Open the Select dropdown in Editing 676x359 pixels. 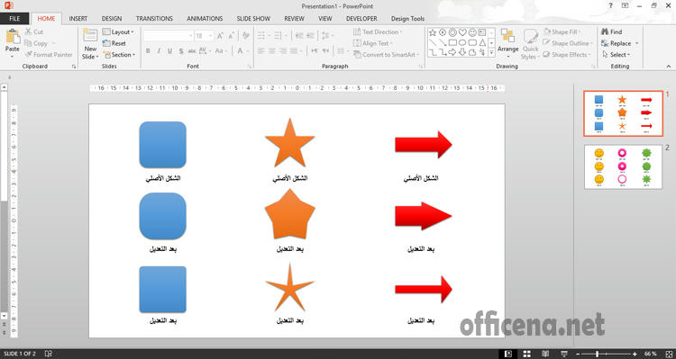[x=617, y=55]
